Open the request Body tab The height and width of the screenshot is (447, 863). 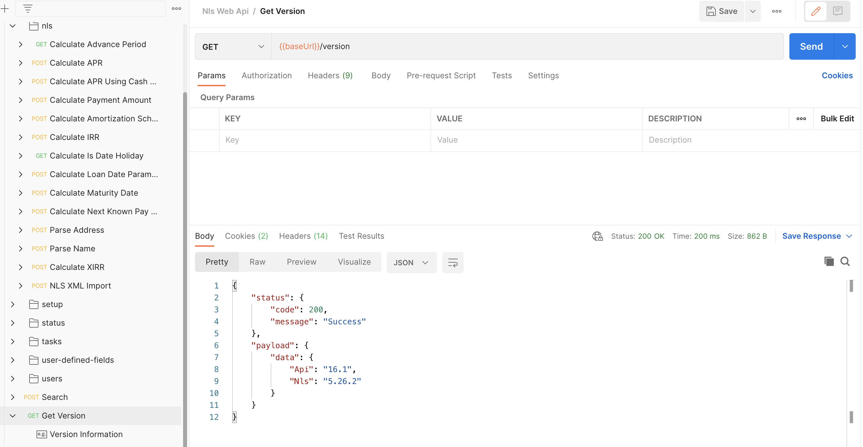381,76
